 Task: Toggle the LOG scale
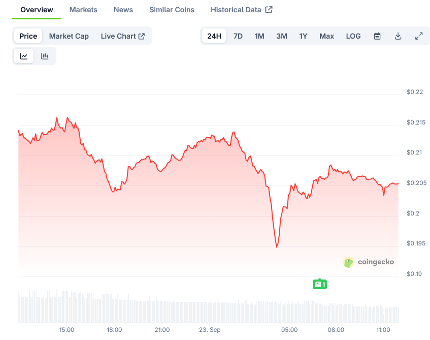click(x=353, y=36)
